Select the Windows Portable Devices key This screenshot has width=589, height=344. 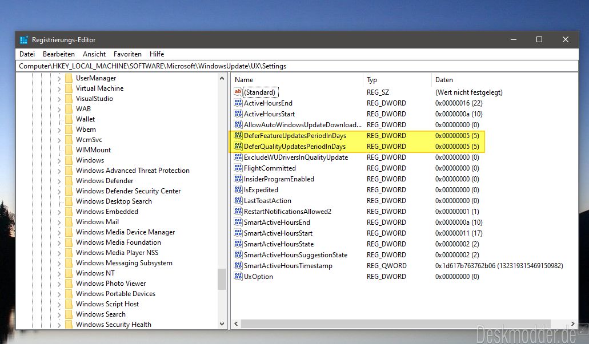tap(115, 294)
